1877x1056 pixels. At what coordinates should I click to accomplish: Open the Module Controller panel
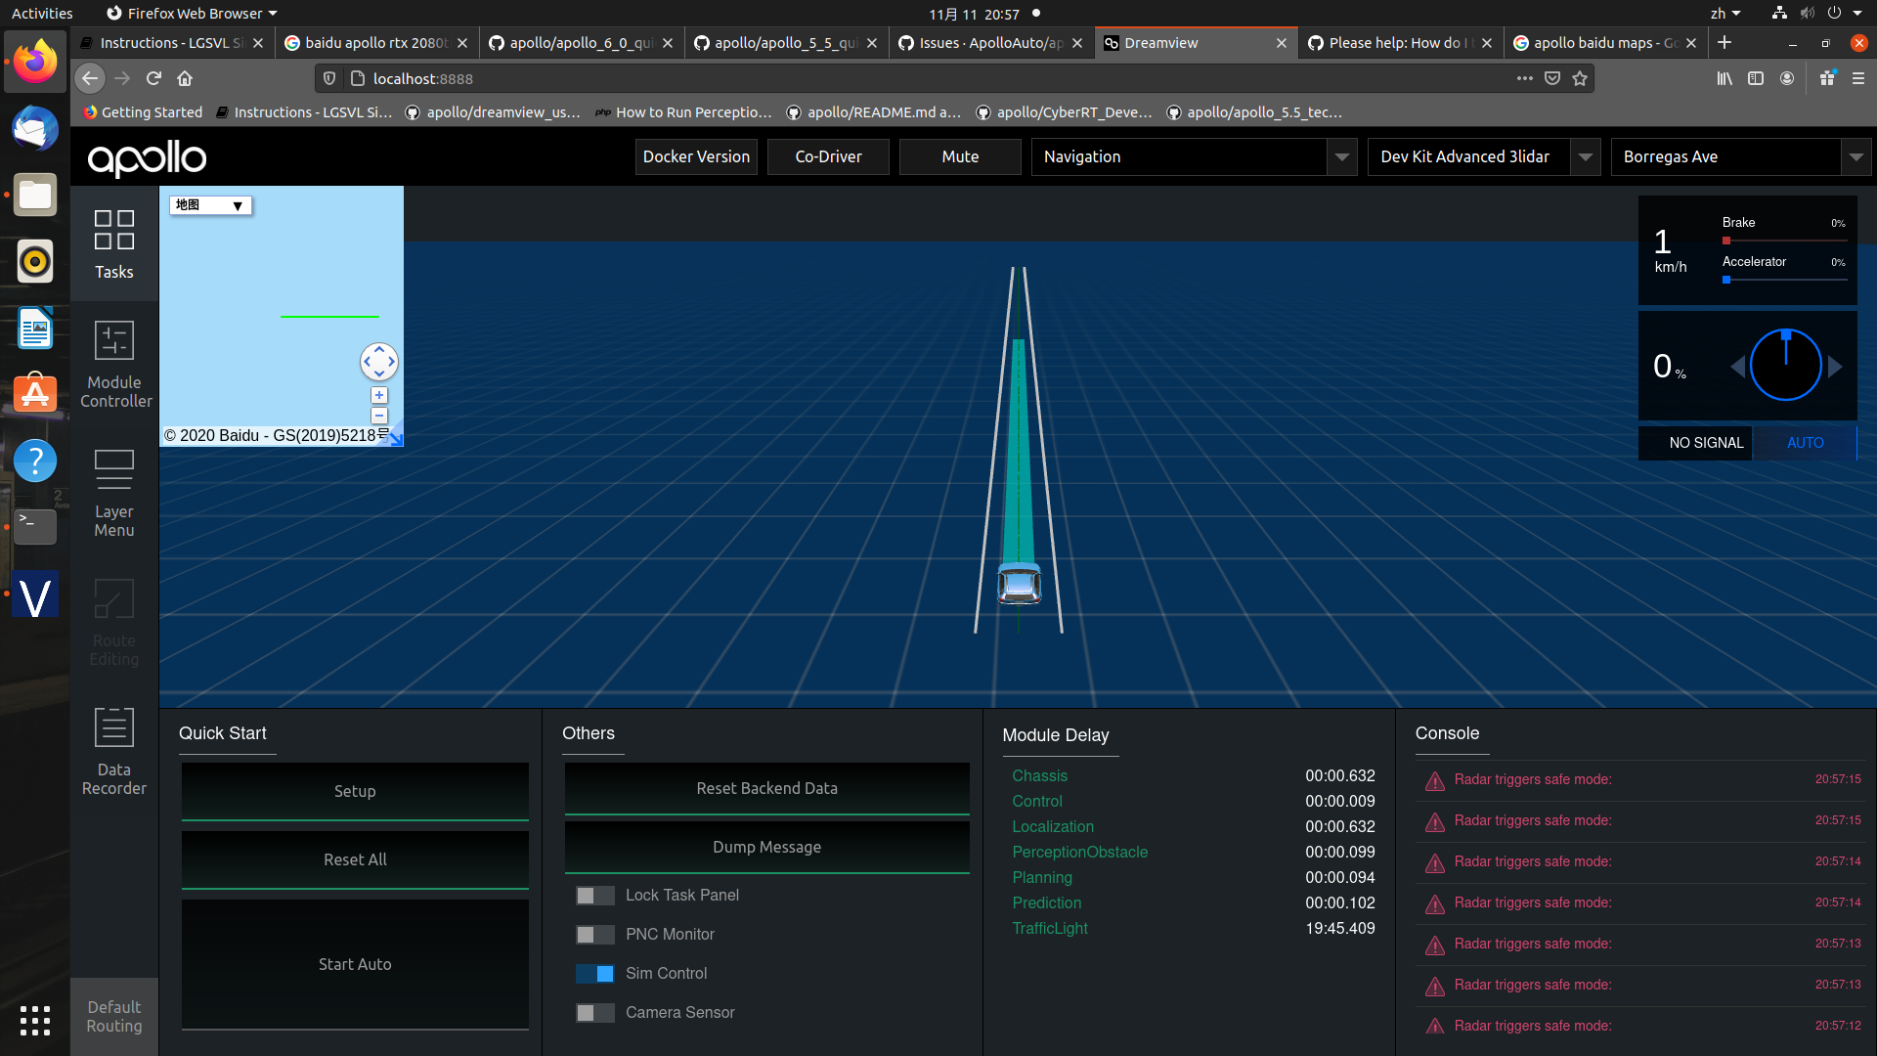coord(114,364)
